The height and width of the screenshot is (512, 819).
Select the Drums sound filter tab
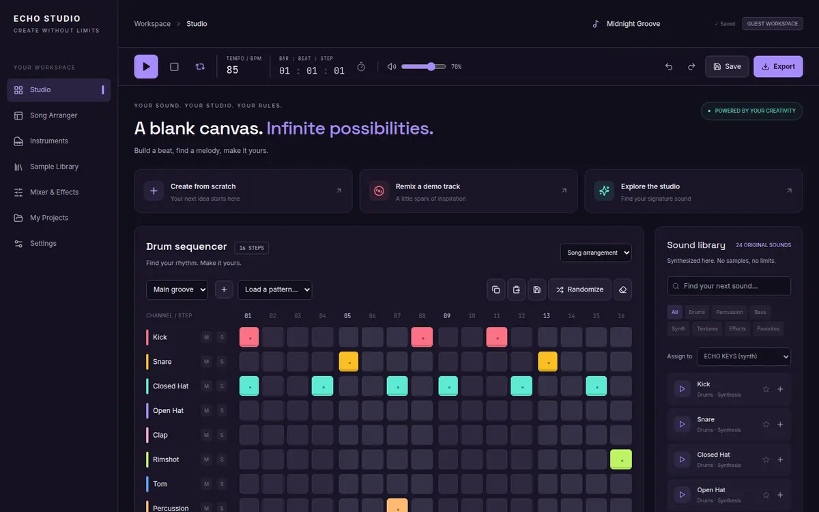click(x=697, y=312)
